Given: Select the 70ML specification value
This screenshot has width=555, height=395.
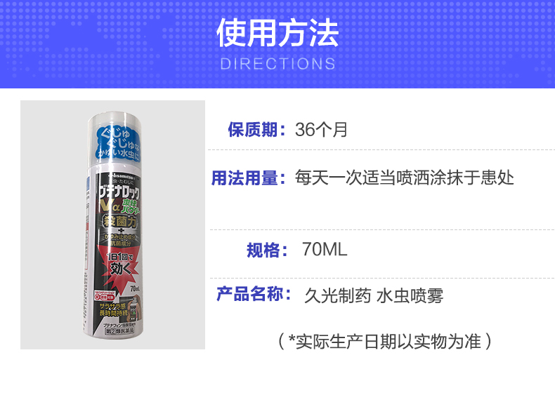Looking at the screenshot, I should pos(325,249).
